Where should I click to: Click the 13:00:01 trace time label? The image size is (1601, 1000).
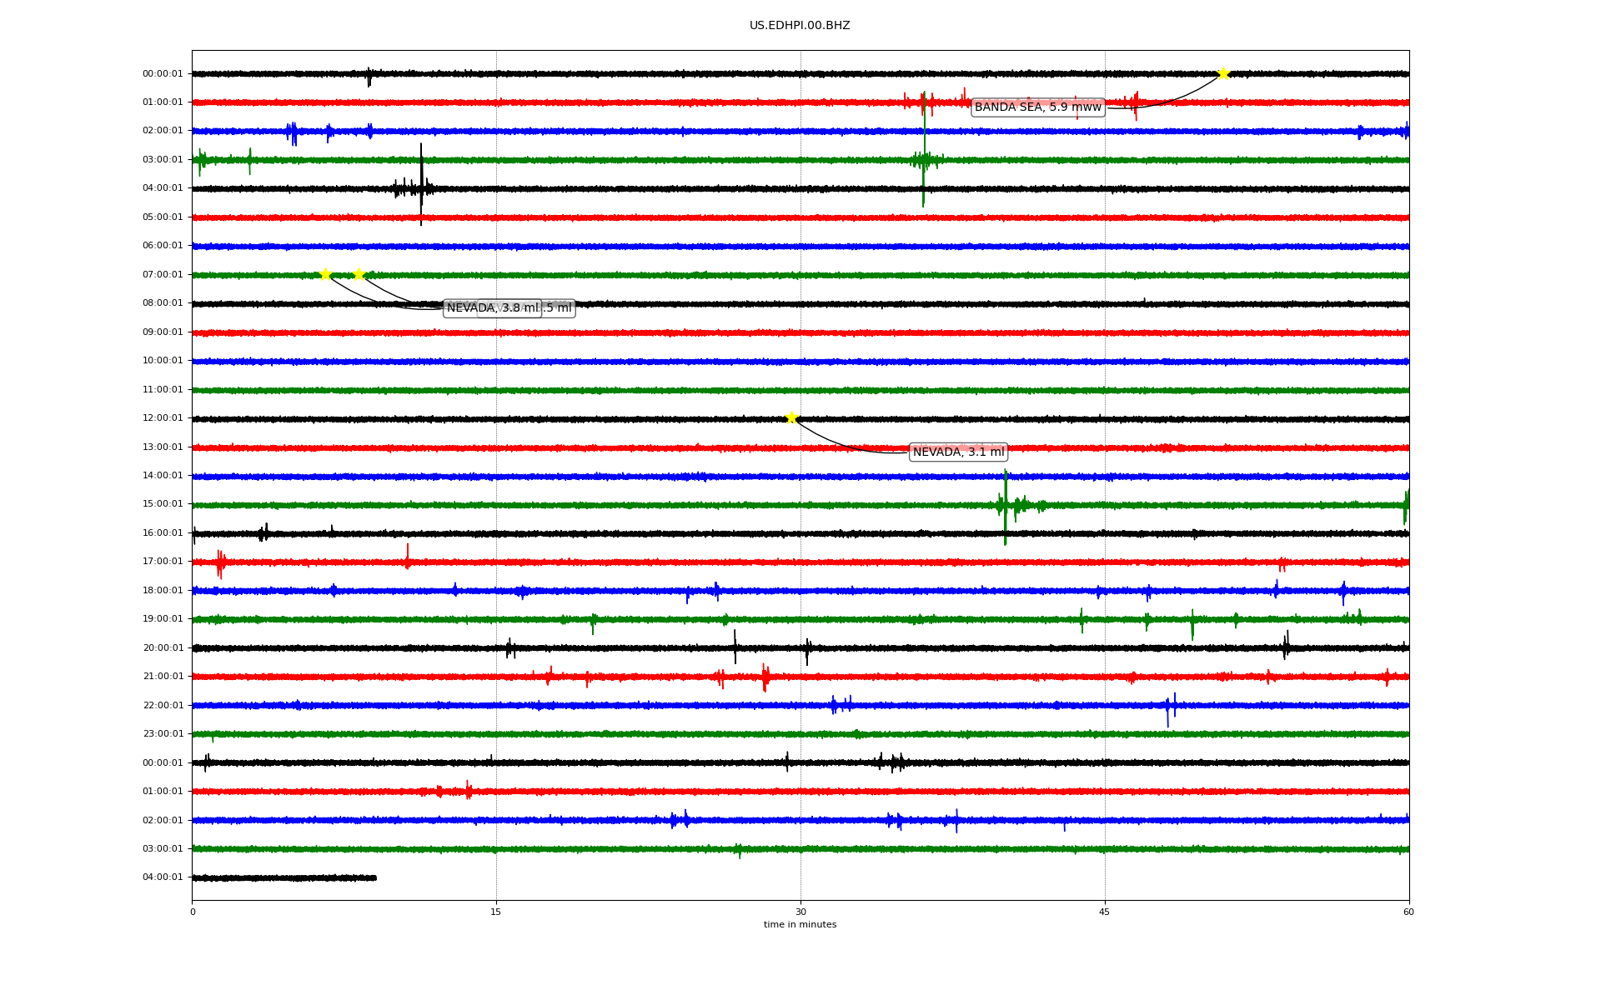pos(163,447)
